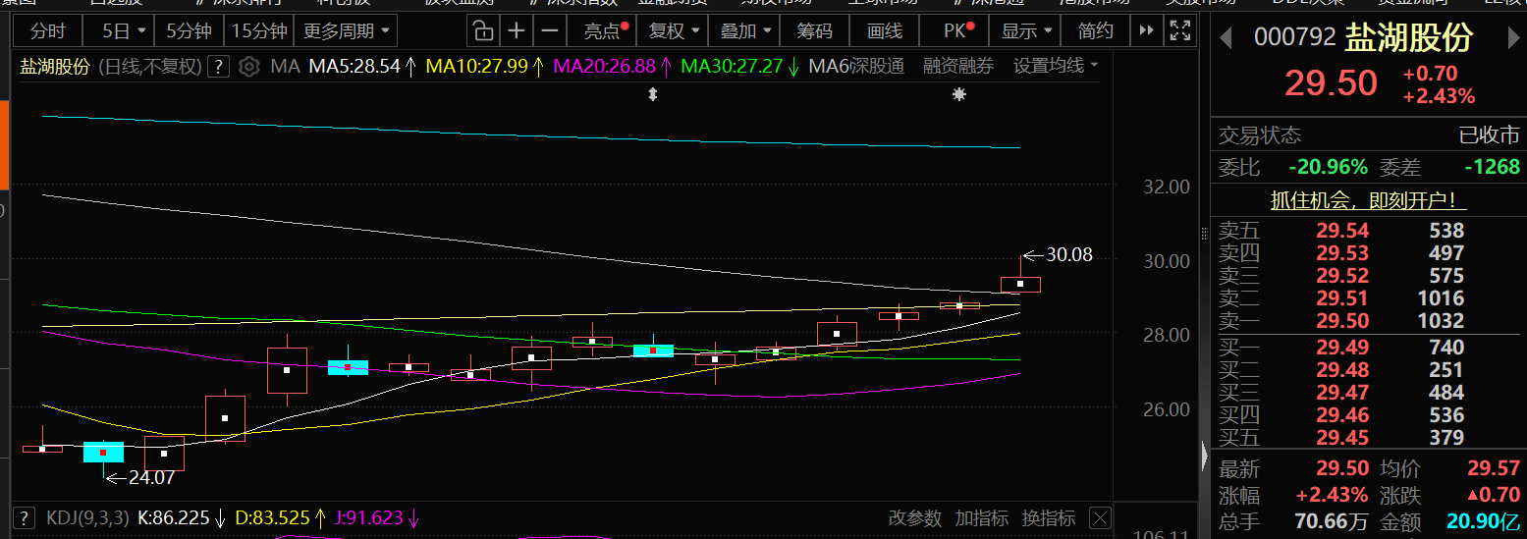Open the PK comparison button

tap(954, 31)
